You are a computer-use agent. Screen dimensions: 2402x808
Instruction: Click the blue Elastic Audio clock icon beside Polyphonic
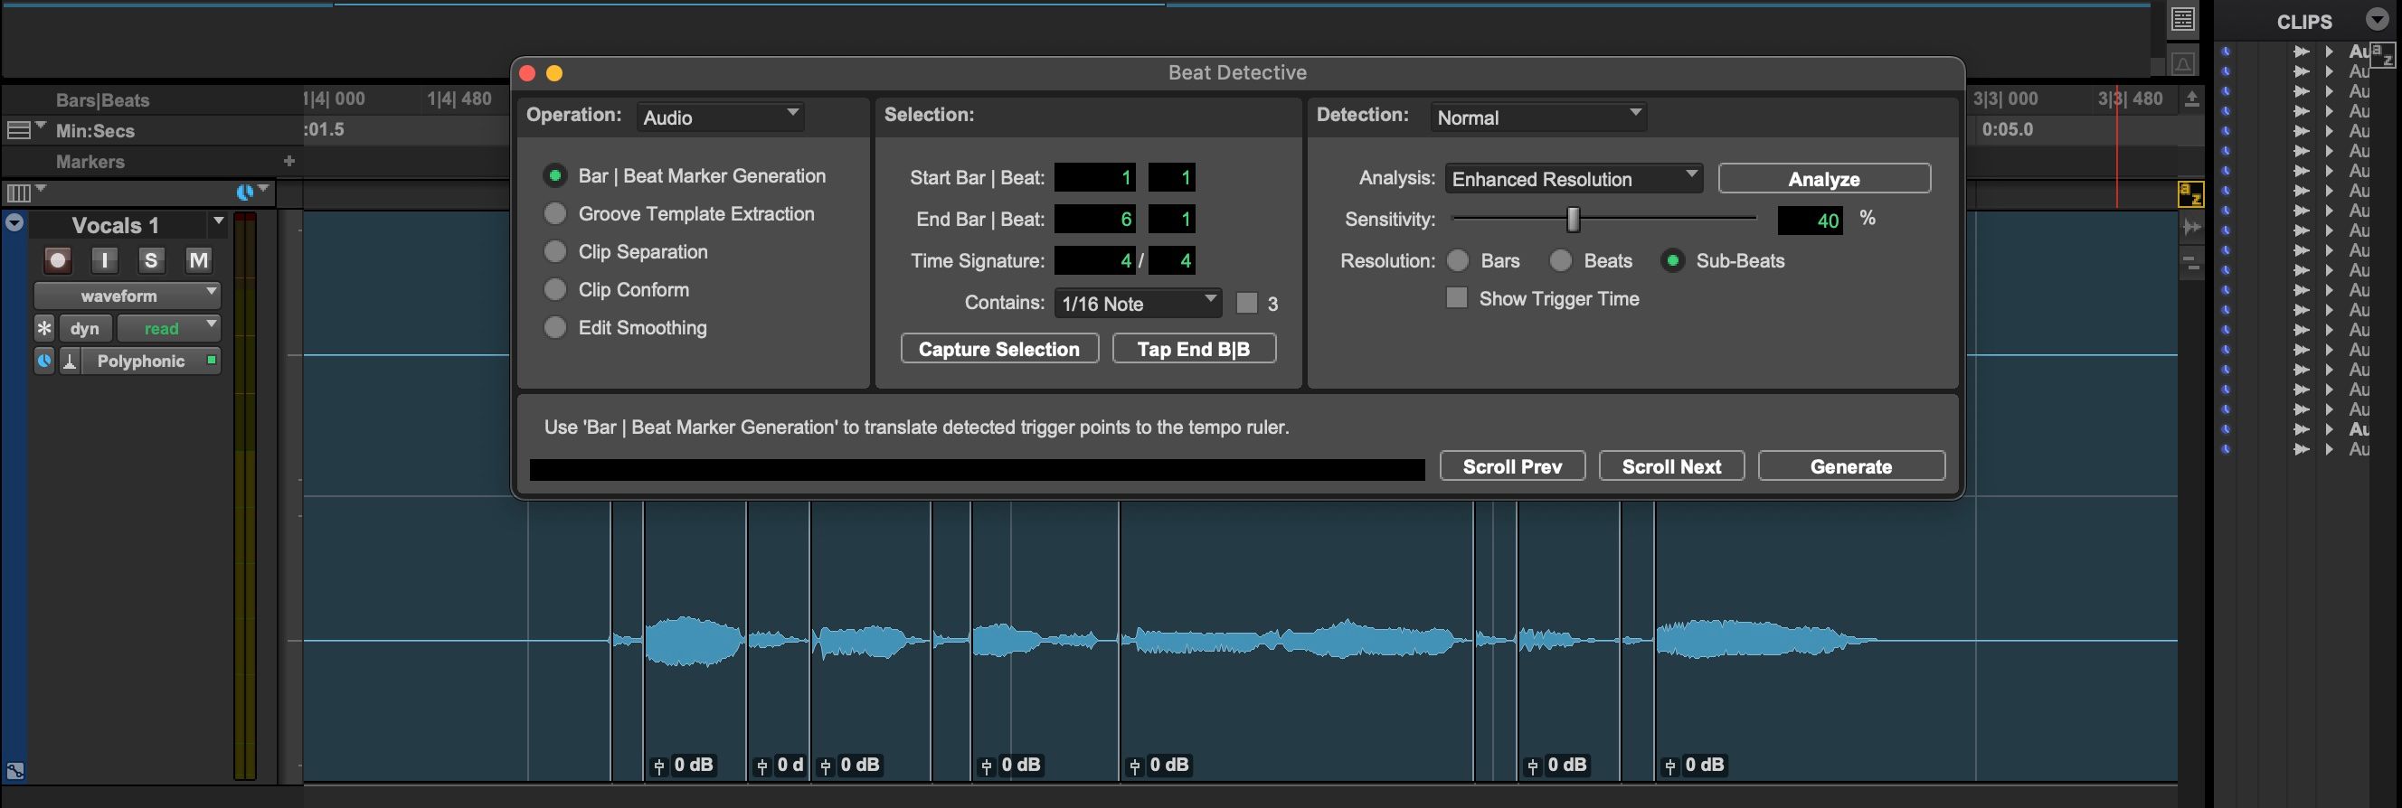(43, 361)
